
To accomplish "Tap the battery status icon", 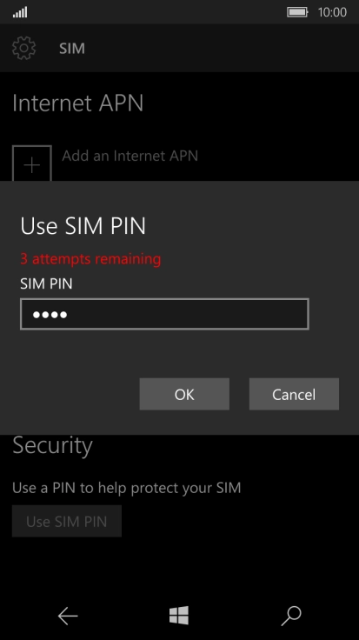I will pyautogui.click(x=297, y=12).
